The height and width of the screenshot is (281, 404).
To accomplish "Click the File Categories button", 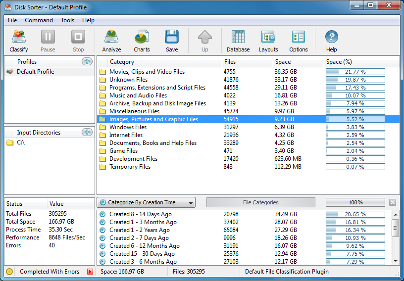I will [x=261, y=202].
